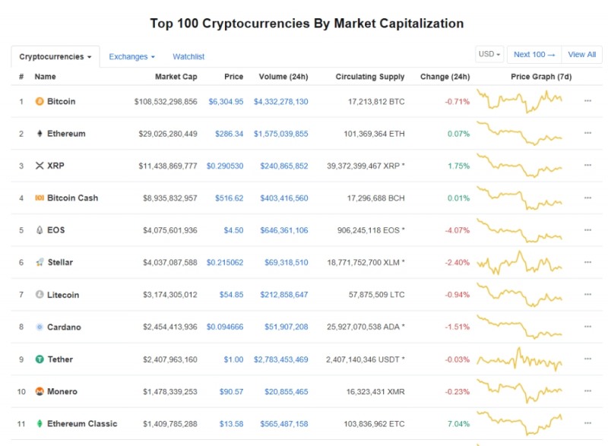
Task: Switch to the Watchlist tab
Action: click(x=188, y=57)
